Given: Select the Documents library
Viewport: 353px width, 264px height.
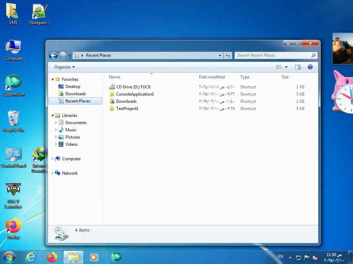Looking at the screenshot, I should pos(76,123).
